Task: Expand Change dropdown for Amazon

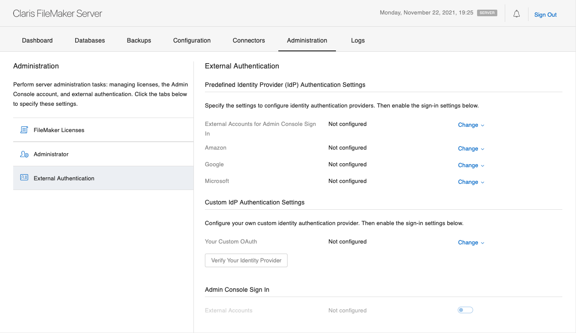Action: click(x=471, y=149)
